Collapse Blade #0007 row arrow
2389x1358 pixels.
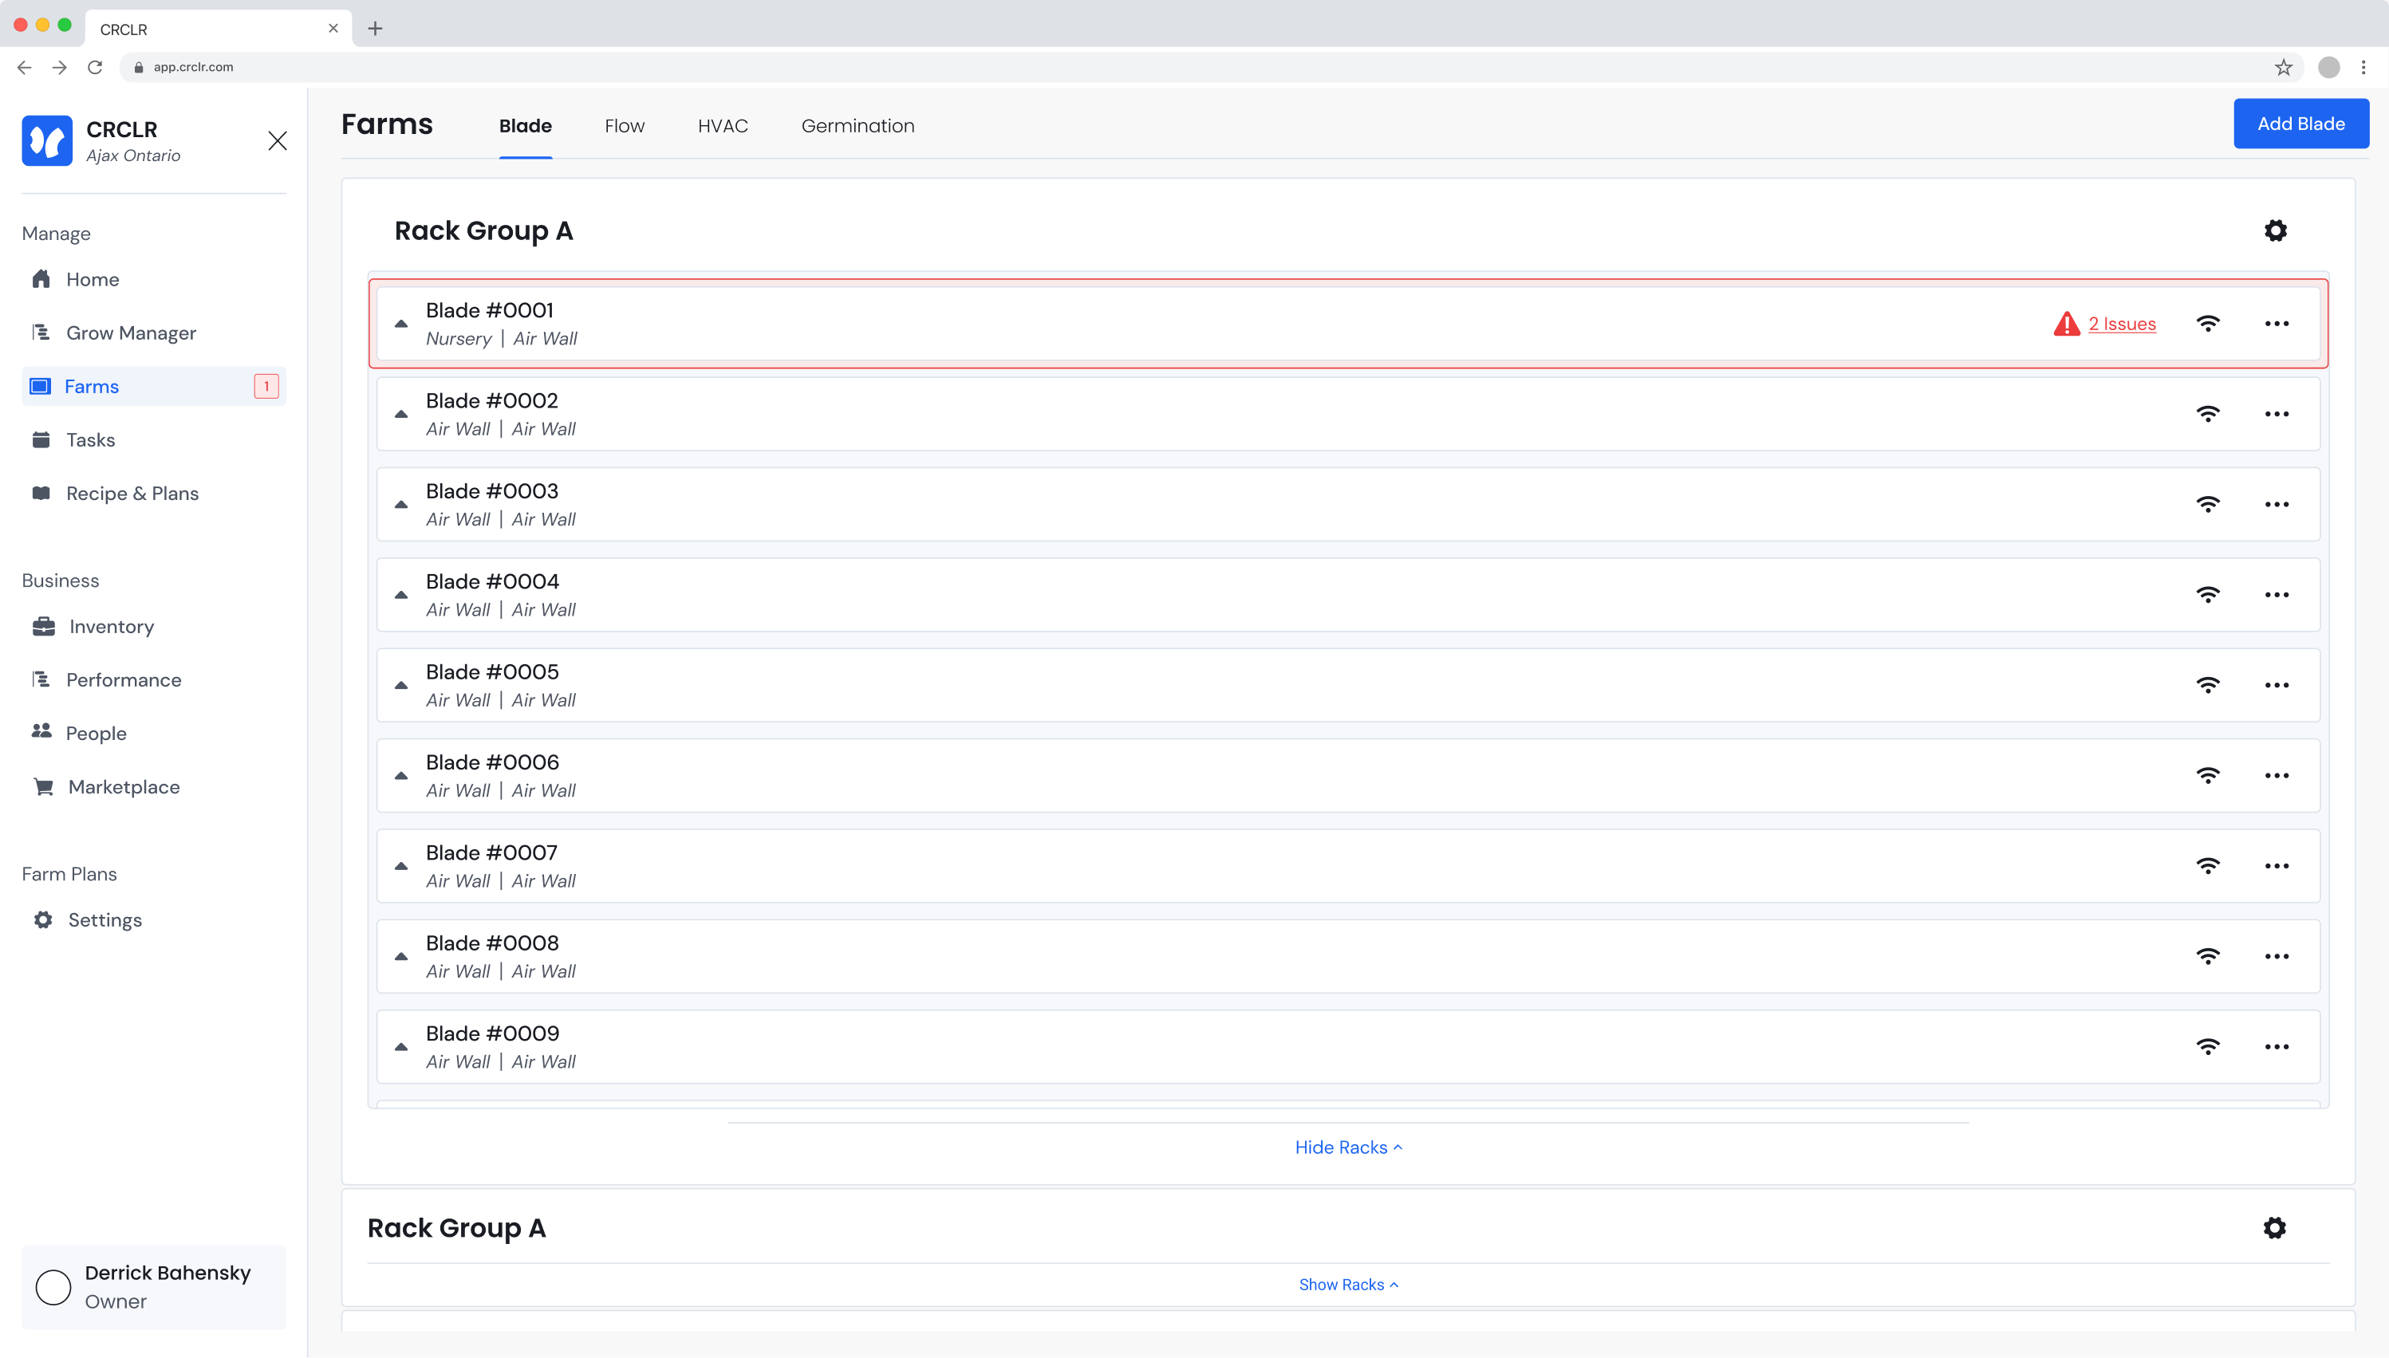[401, 867]
